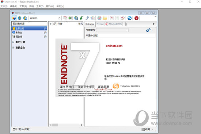Image resolution: width=201 pixels, height=134 pixels.
Task: Open Help with the red question icon
Action: (136, 18)
